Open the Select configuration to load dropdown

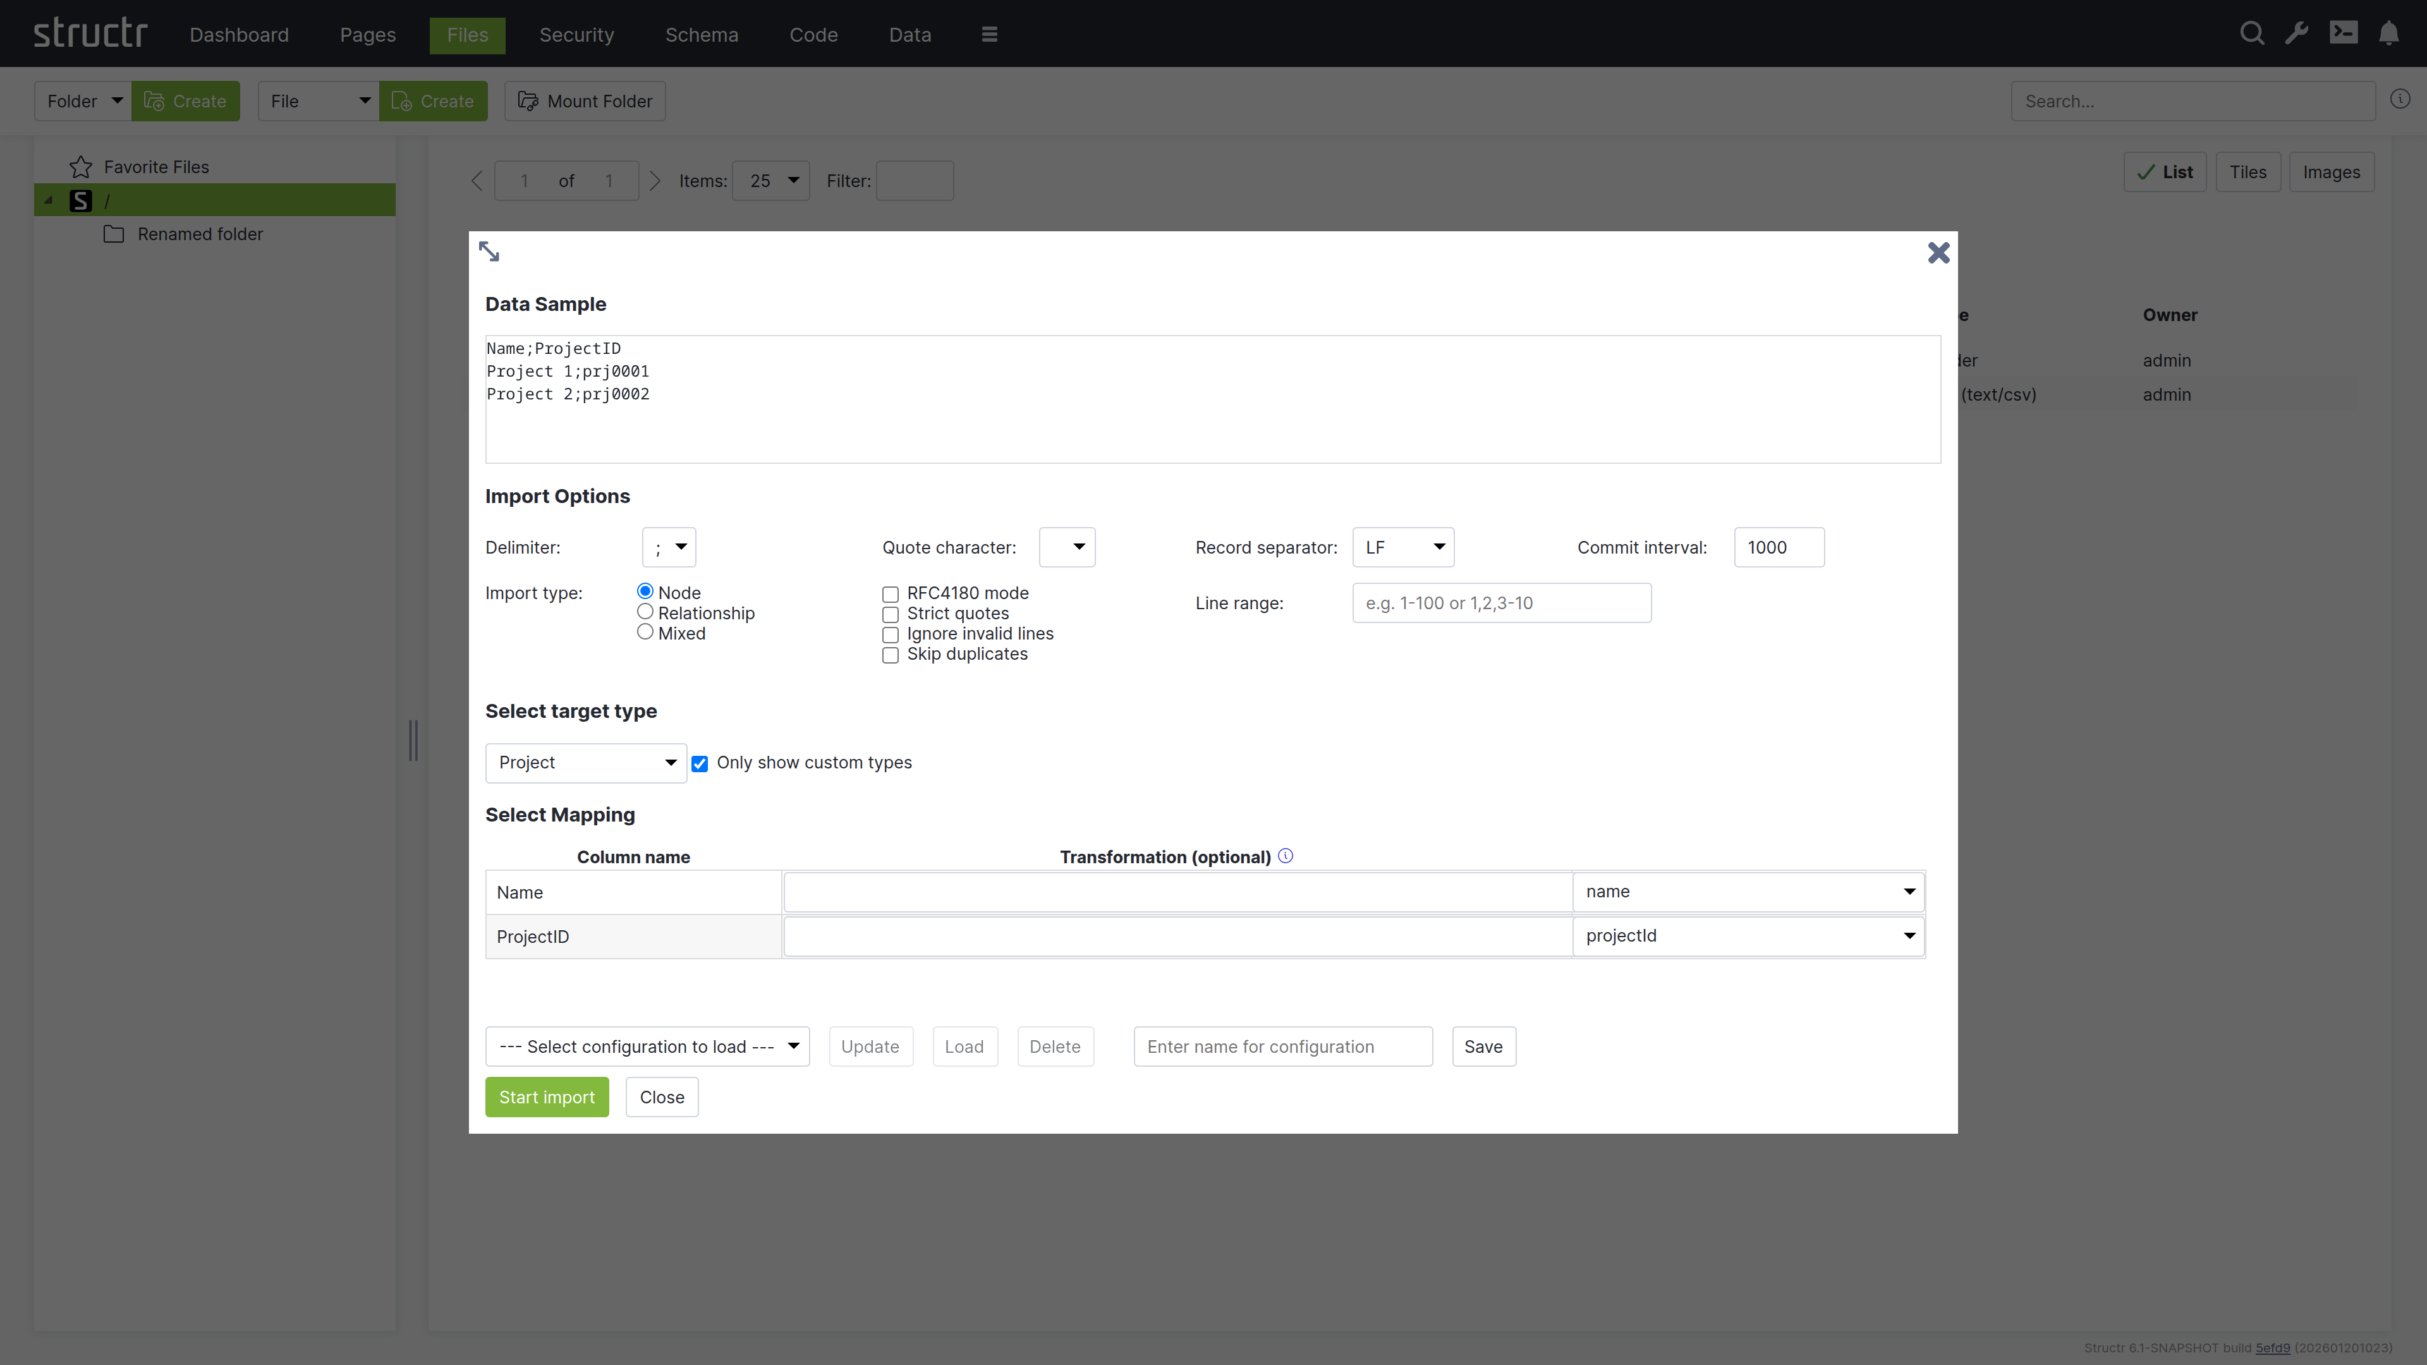[x=647, y=1046]
